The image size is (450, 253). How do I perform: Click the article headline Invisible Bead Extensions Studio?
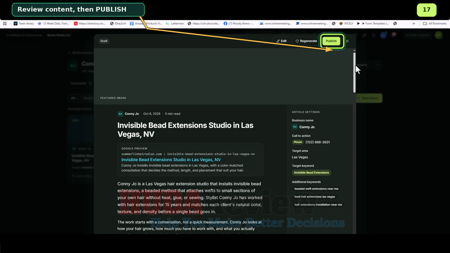click(185, 130)
